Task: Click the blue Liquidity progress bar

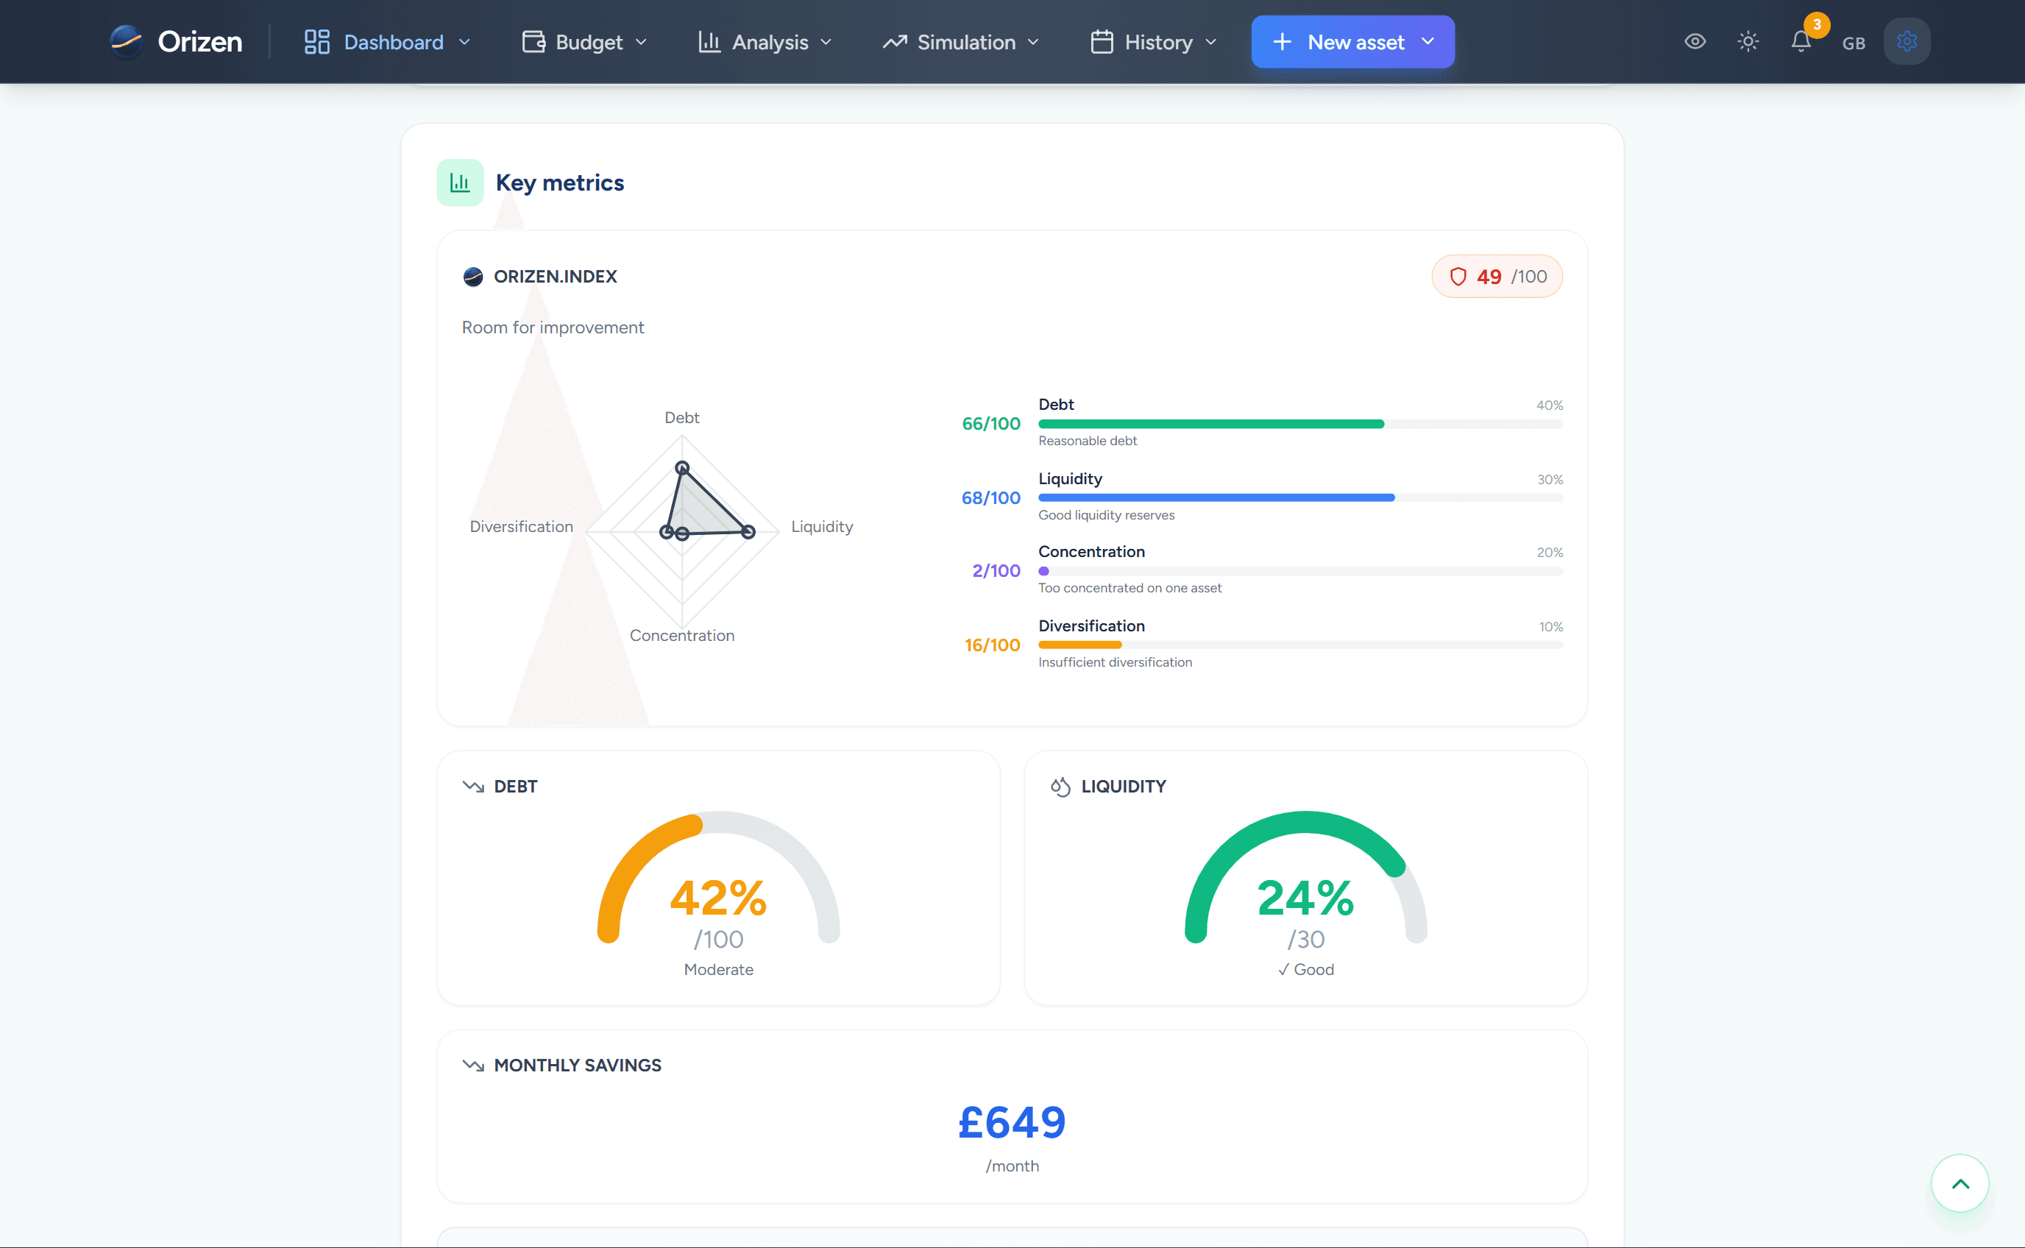Action: (1216, 497)
